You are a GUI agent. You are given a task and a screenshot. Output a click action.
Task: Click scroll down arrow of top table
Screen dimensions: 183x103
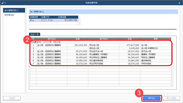coord(80,24)
